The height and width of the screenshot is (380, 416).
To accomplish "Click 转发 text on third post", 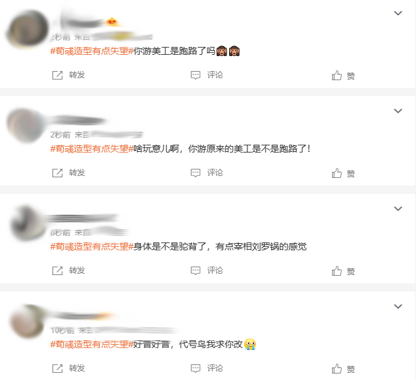I will (77, 270).
